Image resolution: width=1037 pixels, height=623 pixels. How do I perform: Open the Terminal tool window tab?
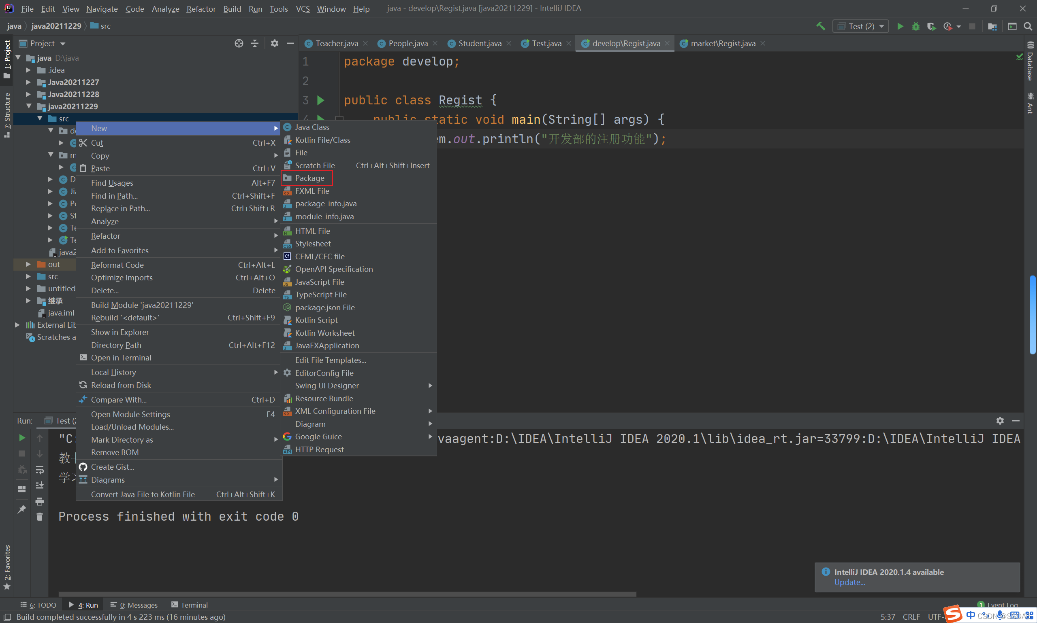coord(190,604)
